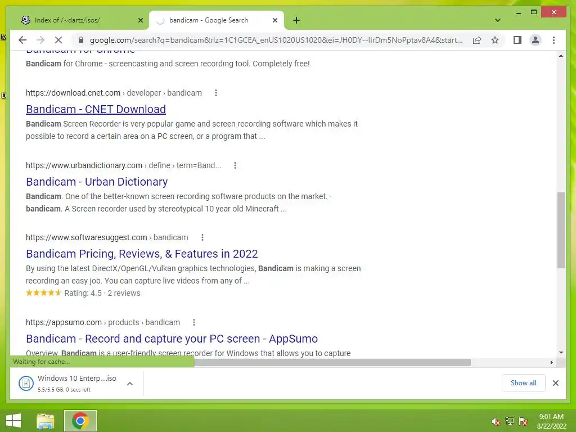576x432 pixels.
Task: Share this page via the share icon
Action: pos(477,40)
